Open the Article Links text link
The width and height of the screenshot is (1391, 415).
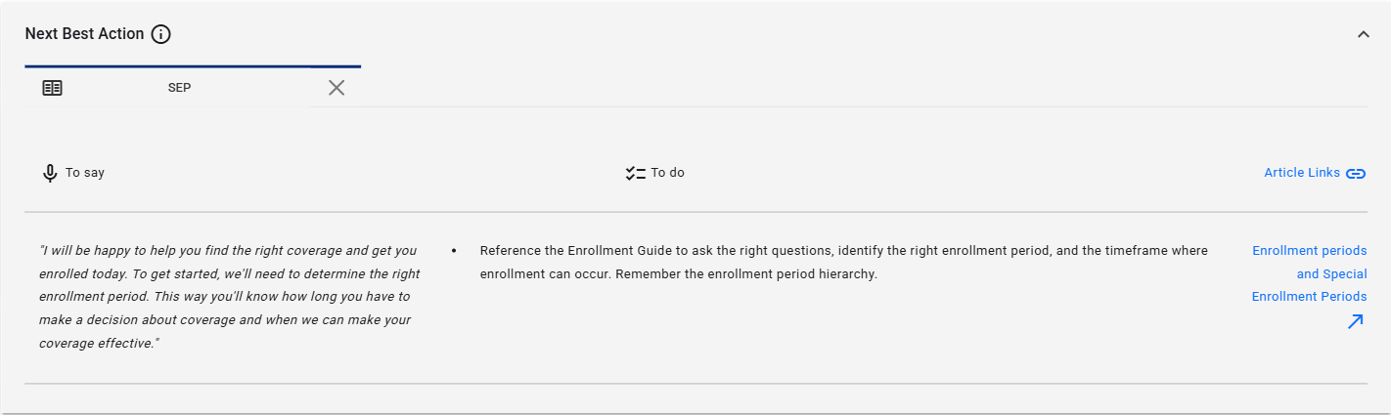(x=1302, y=173)
